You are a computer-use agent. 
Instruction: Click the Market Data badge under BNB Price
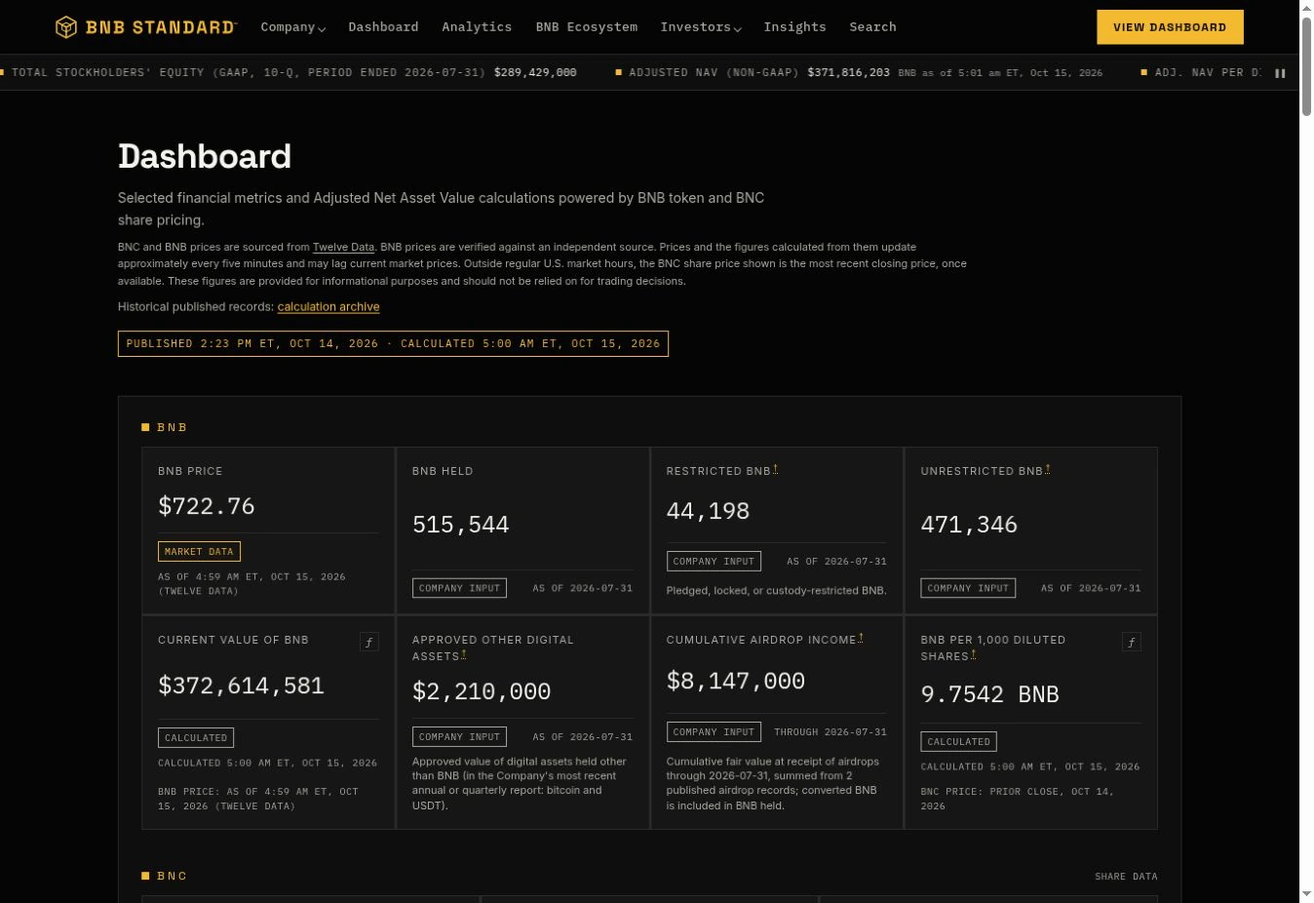click(199, 552)
